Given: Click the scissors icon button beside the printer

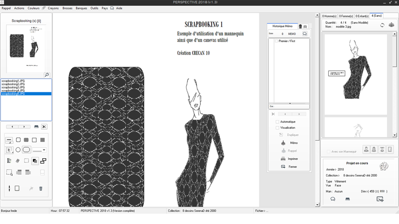Looking at the screenshot, I should pos(44,127).
